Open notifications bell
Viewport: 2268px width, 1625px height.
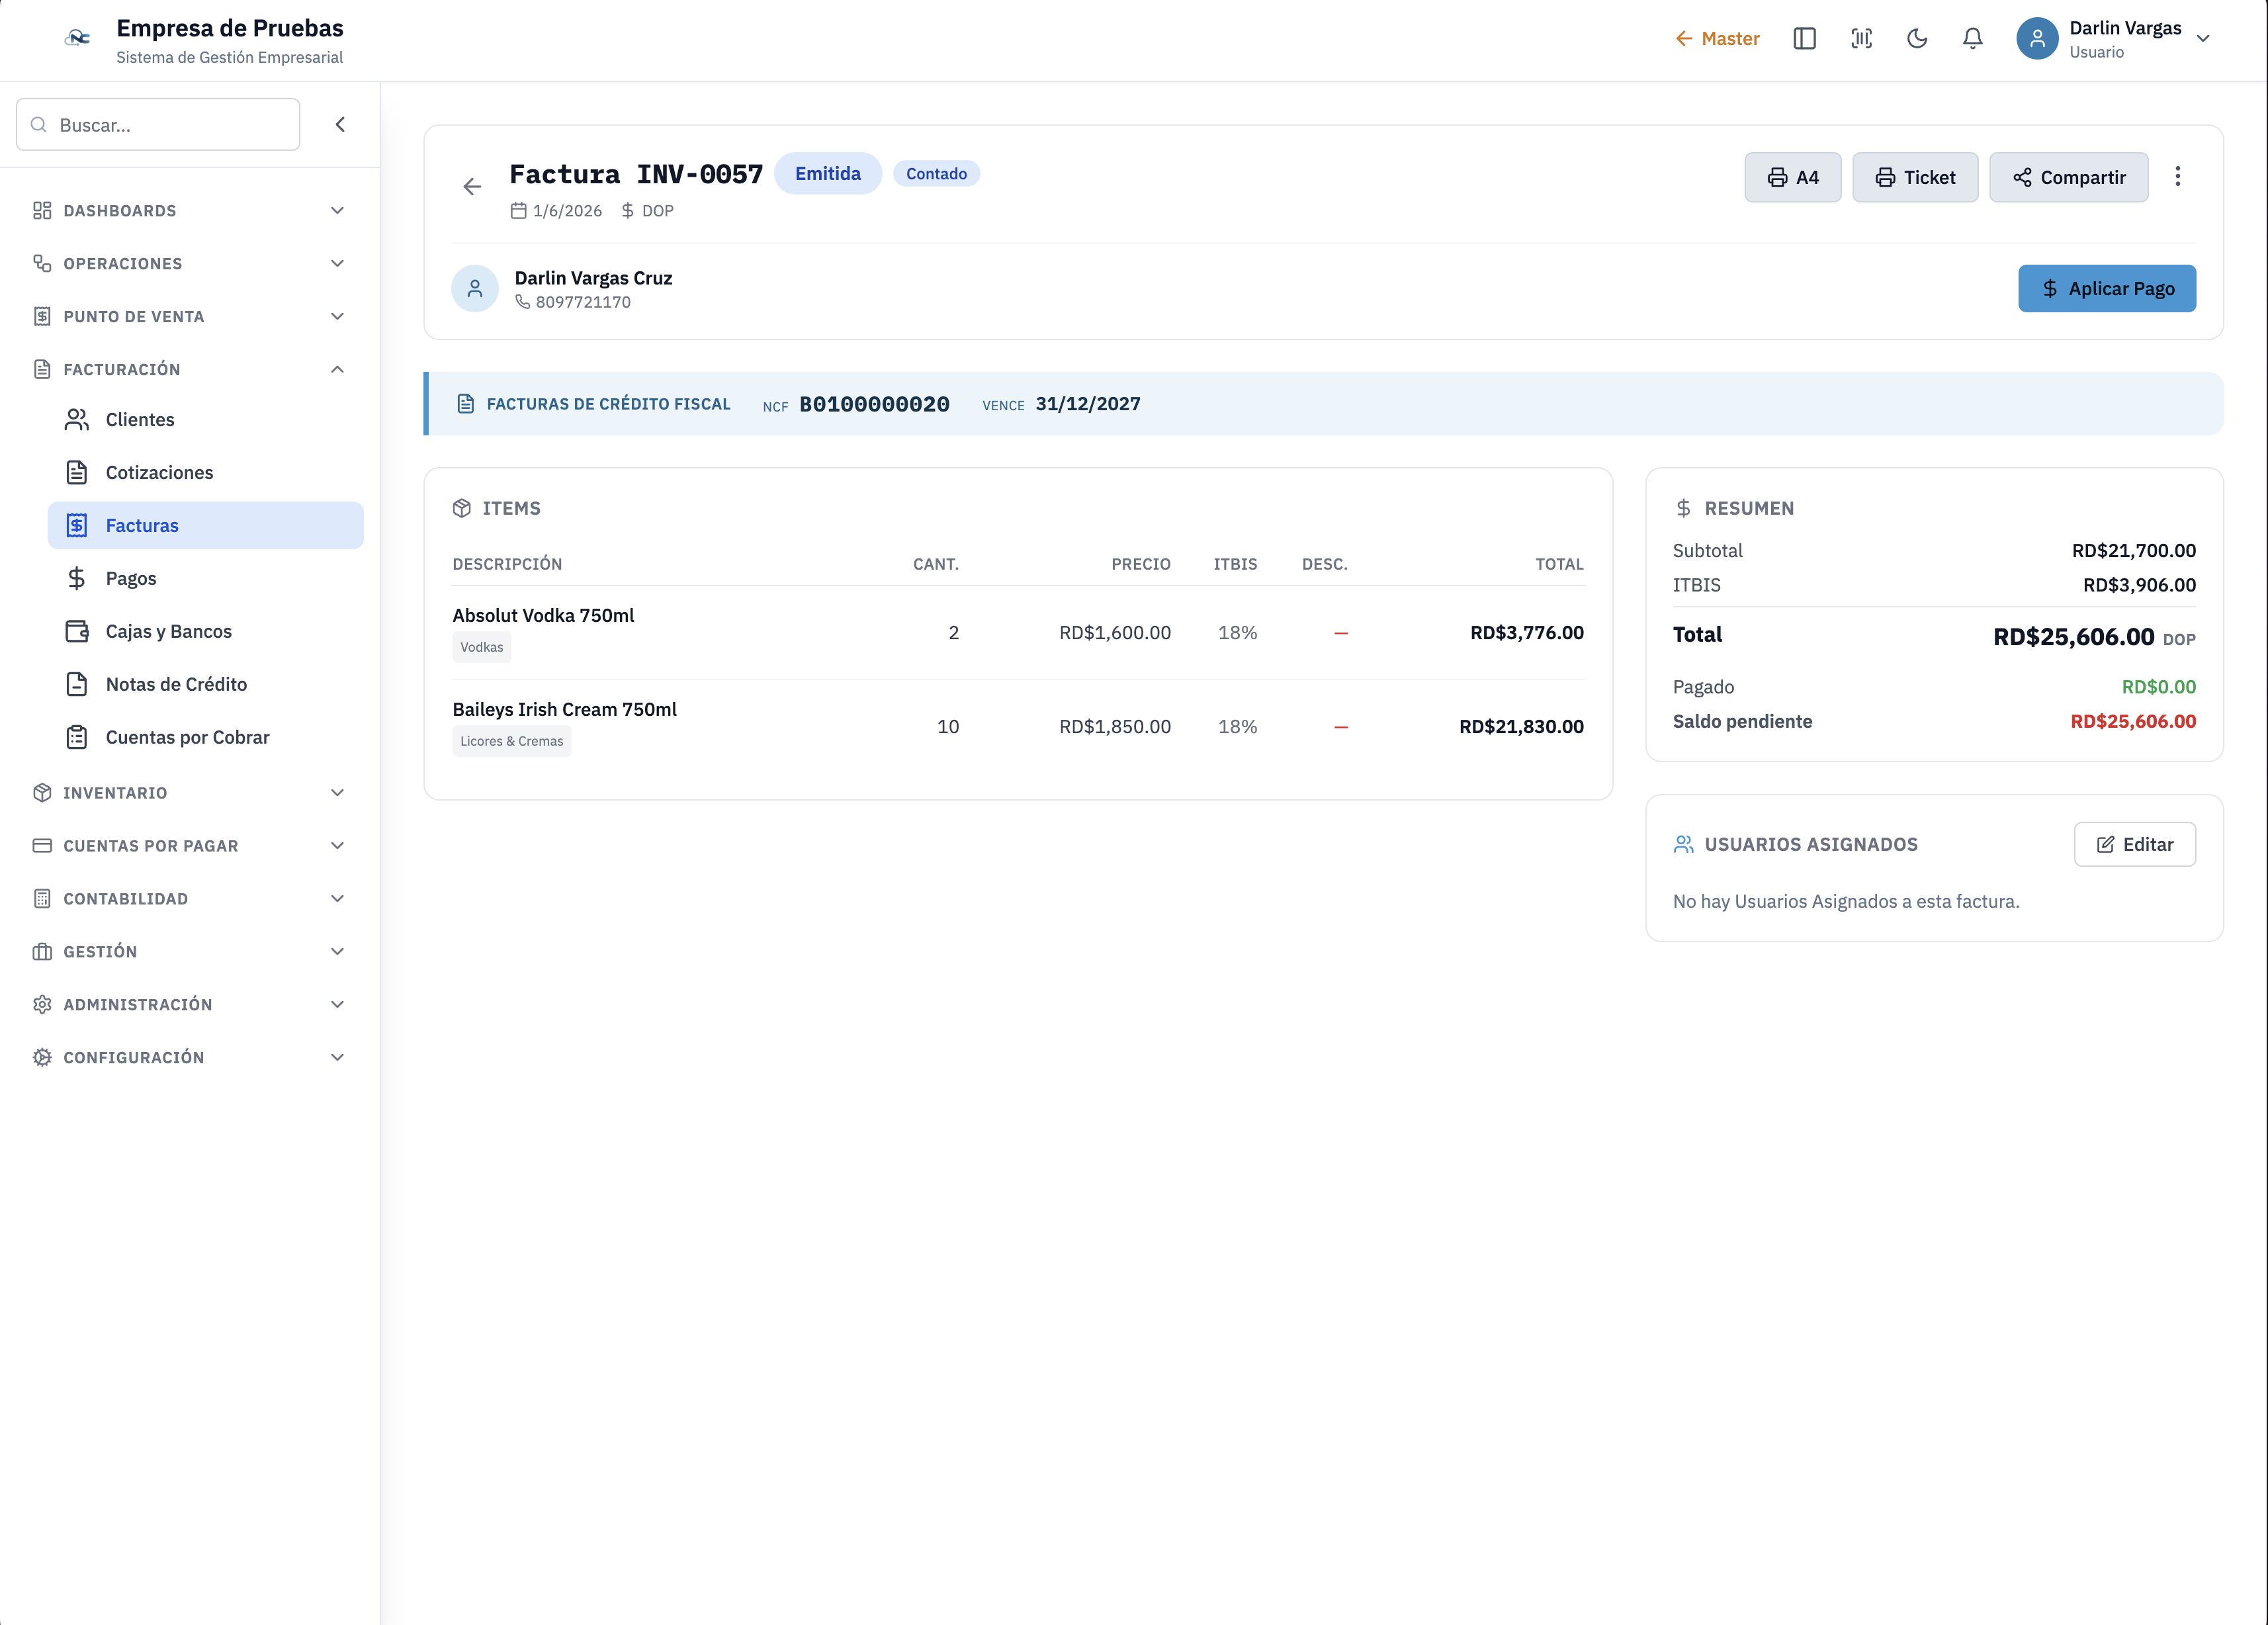(1972, 38)
